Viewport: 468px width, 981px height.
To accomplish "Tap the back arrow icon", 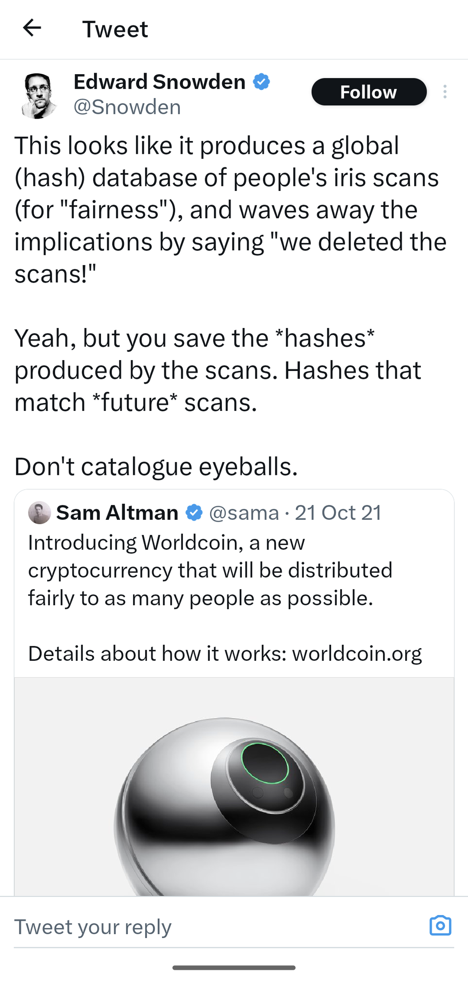I will 32,28.
